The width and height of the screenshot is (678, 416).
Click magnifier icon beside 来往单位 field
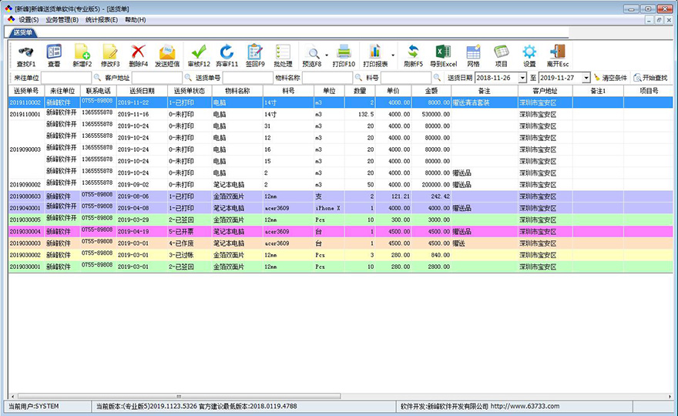coord(97,77)
